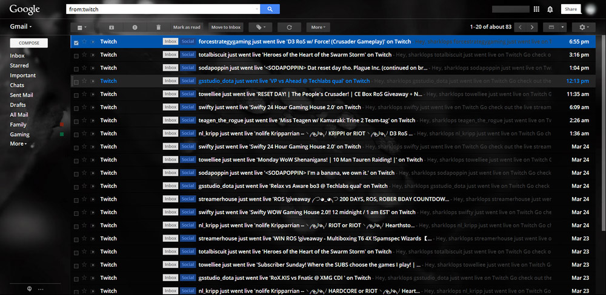
Task: Open the notifications bell
Action: [x=550, y=9]
